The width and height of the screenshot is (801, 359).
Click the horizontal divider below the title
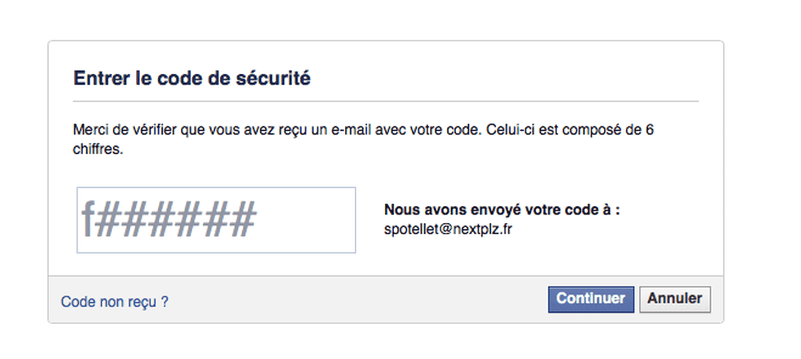[385, 101]
